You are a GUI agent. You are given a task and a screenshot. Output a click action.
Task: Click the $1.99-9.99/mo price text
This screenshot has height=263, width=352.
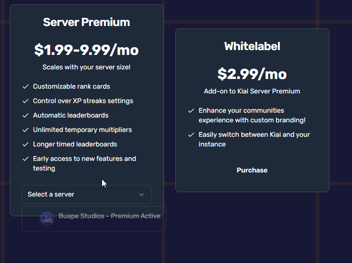[86, 50]
